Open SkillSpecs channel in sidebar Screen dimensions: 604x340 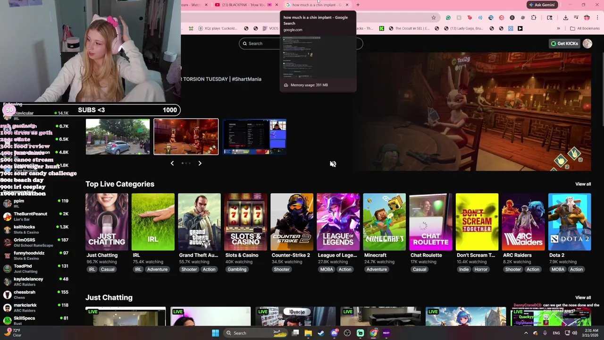point(36,321)
